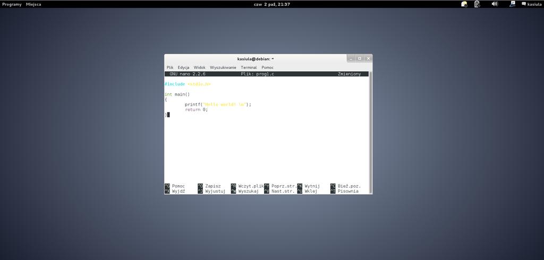
Task: Click the '^T Pisownia' shortcut hint
Action: click(344, 192)
